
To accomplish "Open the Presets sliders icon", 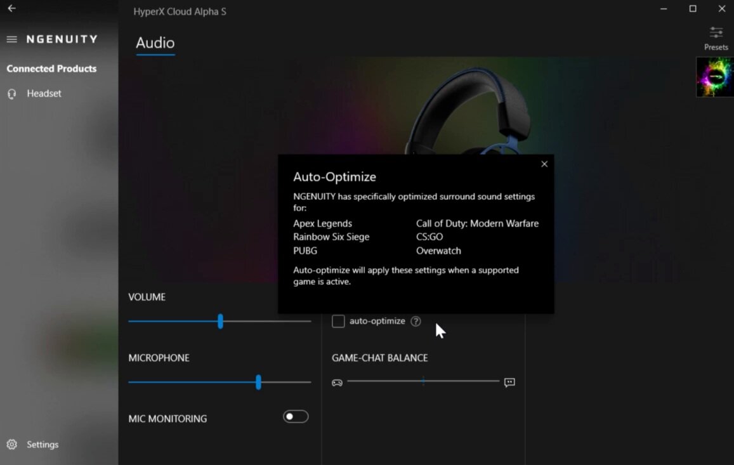I will coord(716,32).
